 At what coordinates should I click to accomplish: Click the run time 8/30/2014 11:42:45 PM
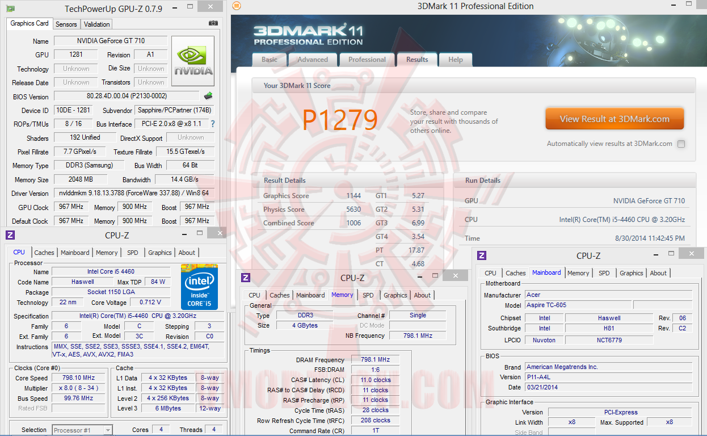(x=650, y=238)
